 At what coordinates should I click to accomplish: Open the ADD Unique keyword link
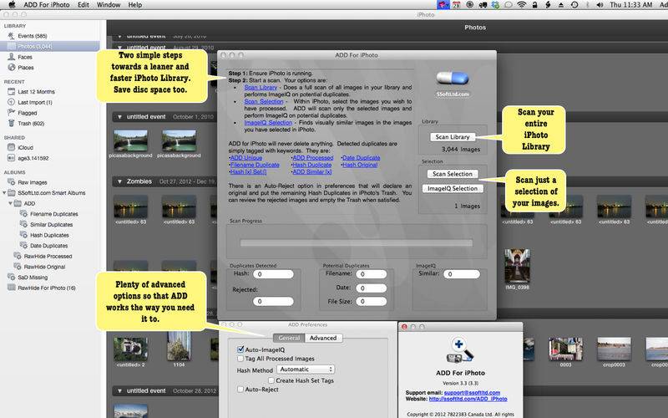pos(245,158)
